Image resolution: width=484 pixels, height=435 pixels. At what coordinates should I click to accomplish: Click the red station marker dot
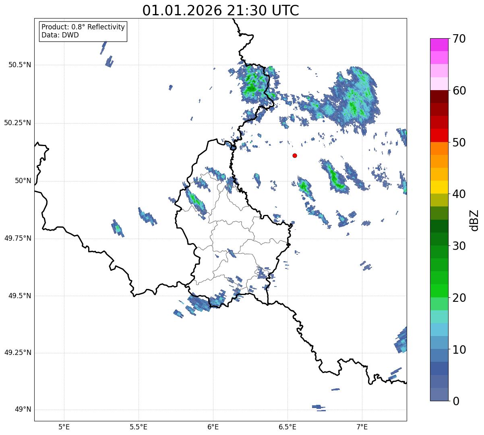click(295, 155)
